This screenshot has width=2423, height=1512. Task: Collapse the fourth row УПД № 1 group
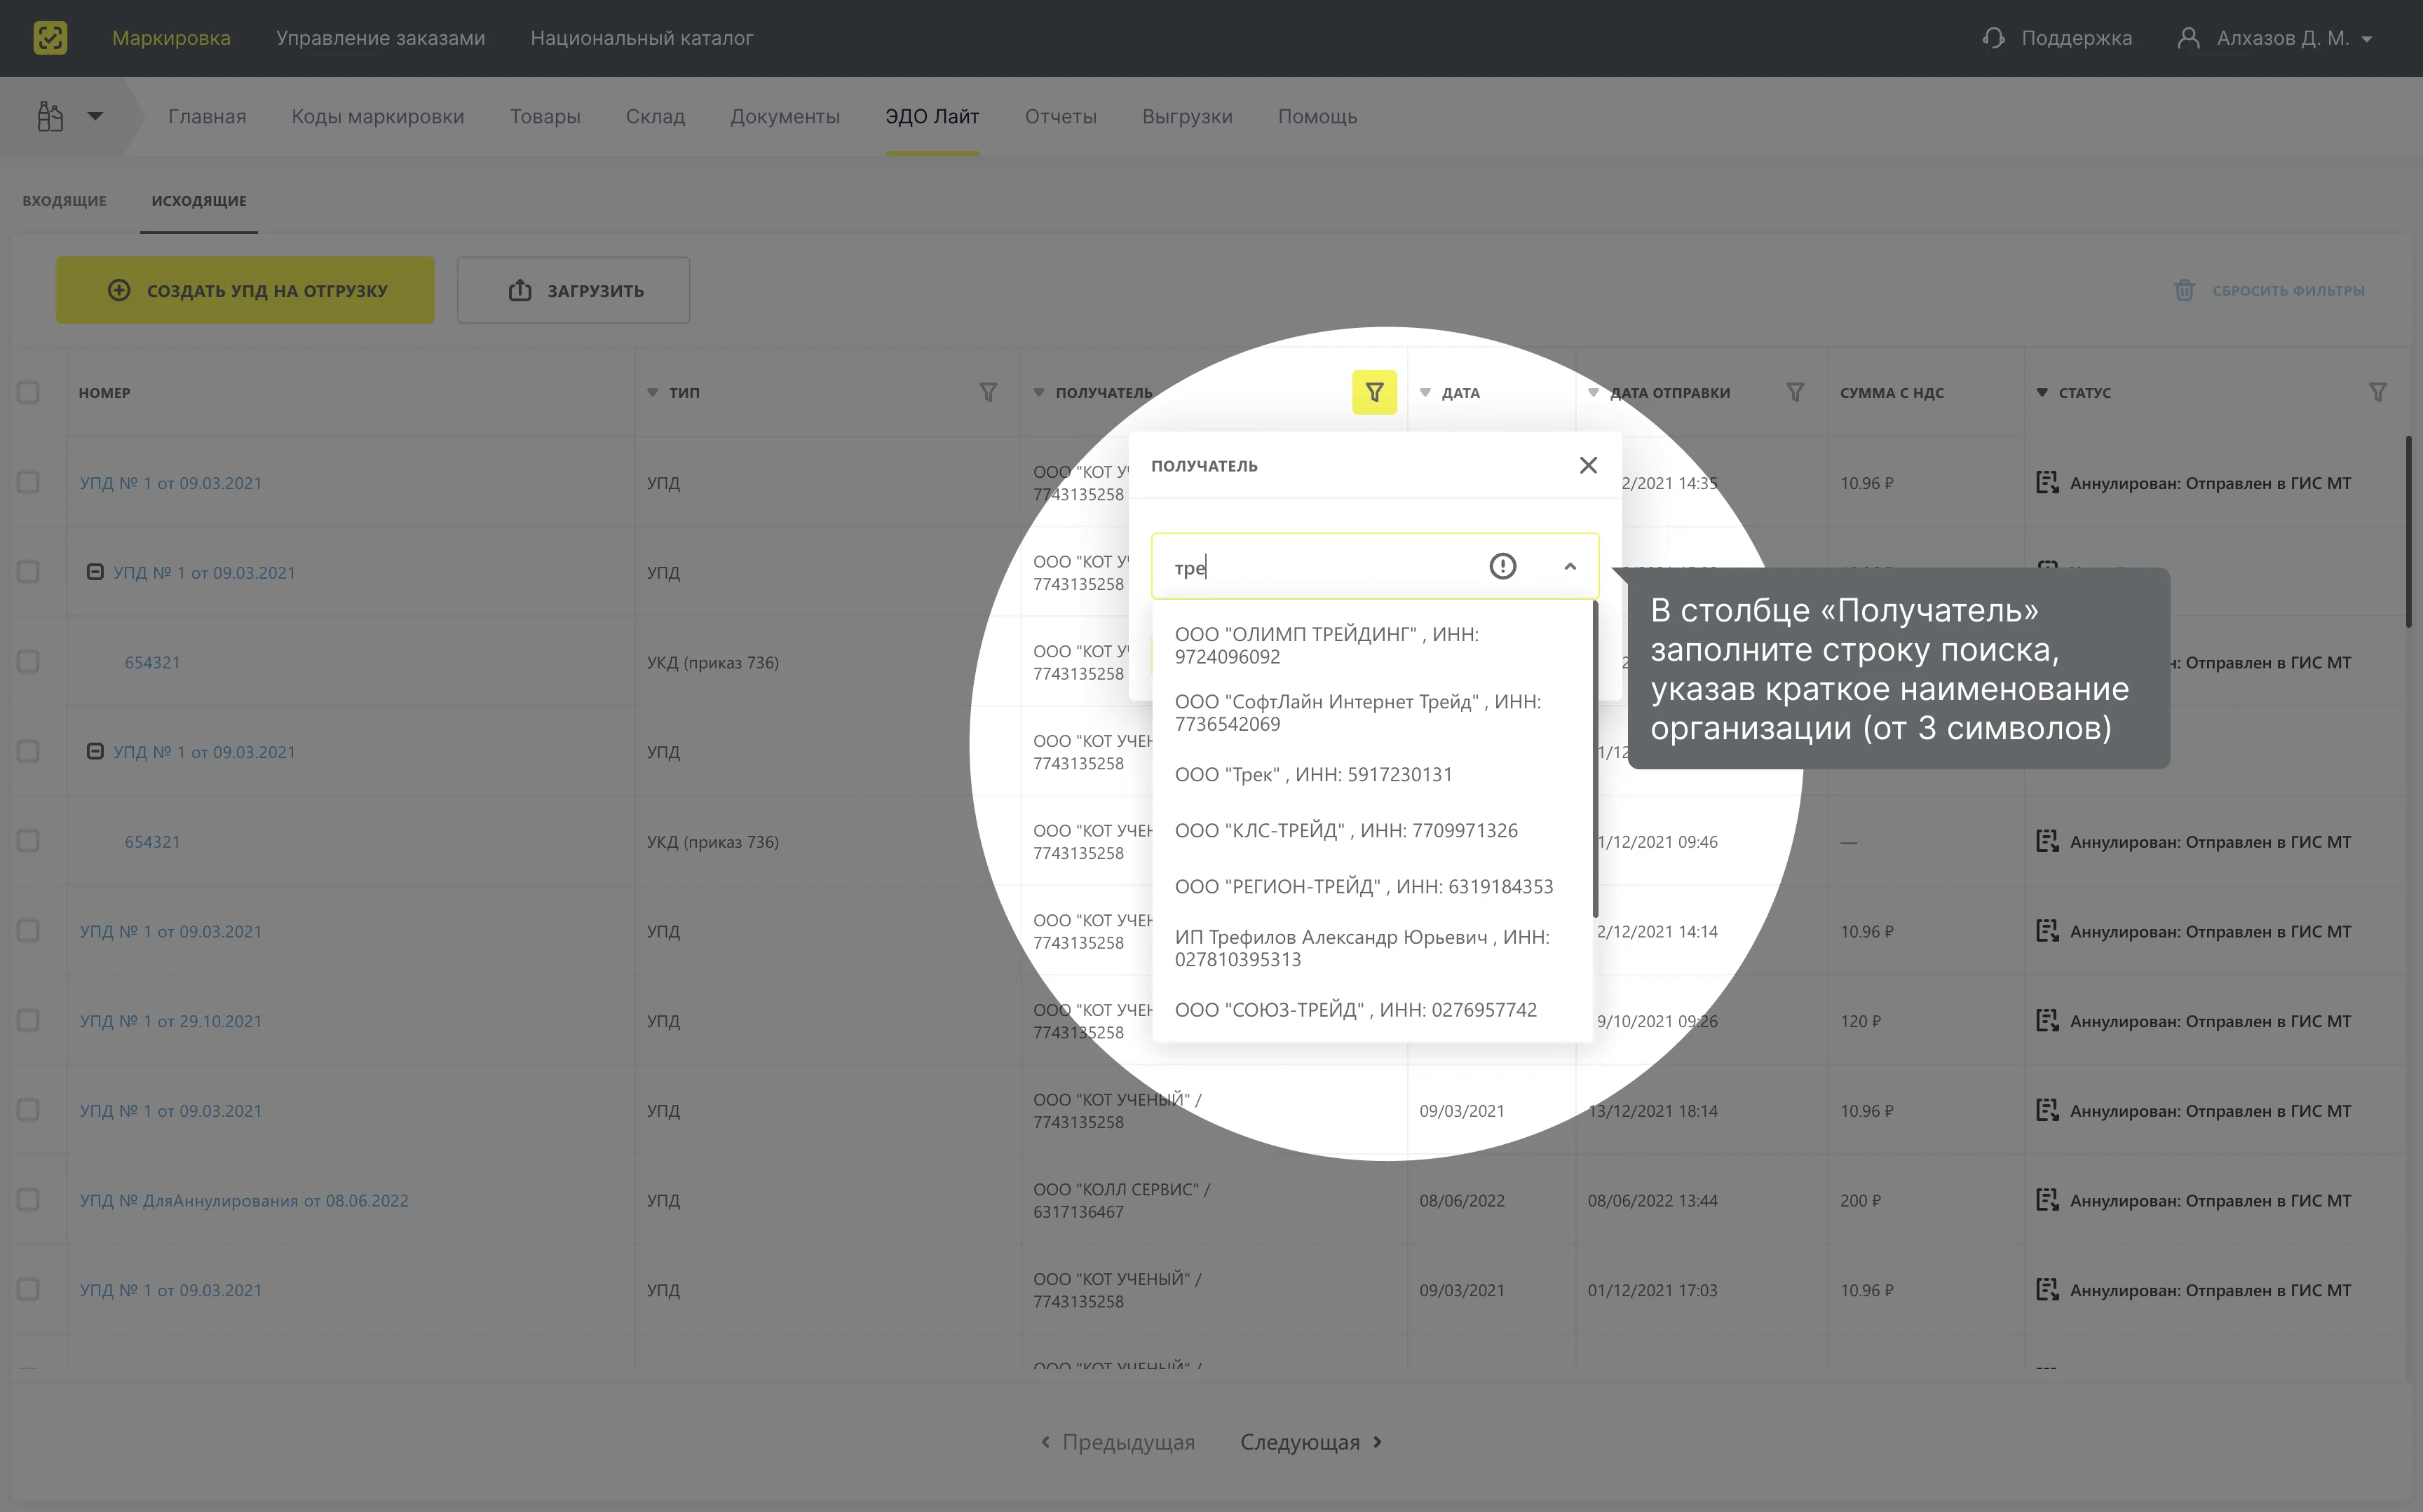pyautogui.click(x=95, y=751)
